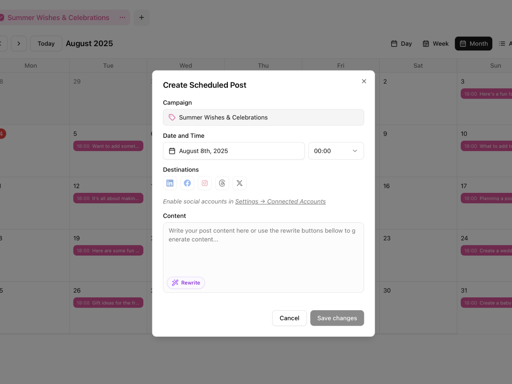
Task: Enable the Instagram destination
Action: pos(204,183)
